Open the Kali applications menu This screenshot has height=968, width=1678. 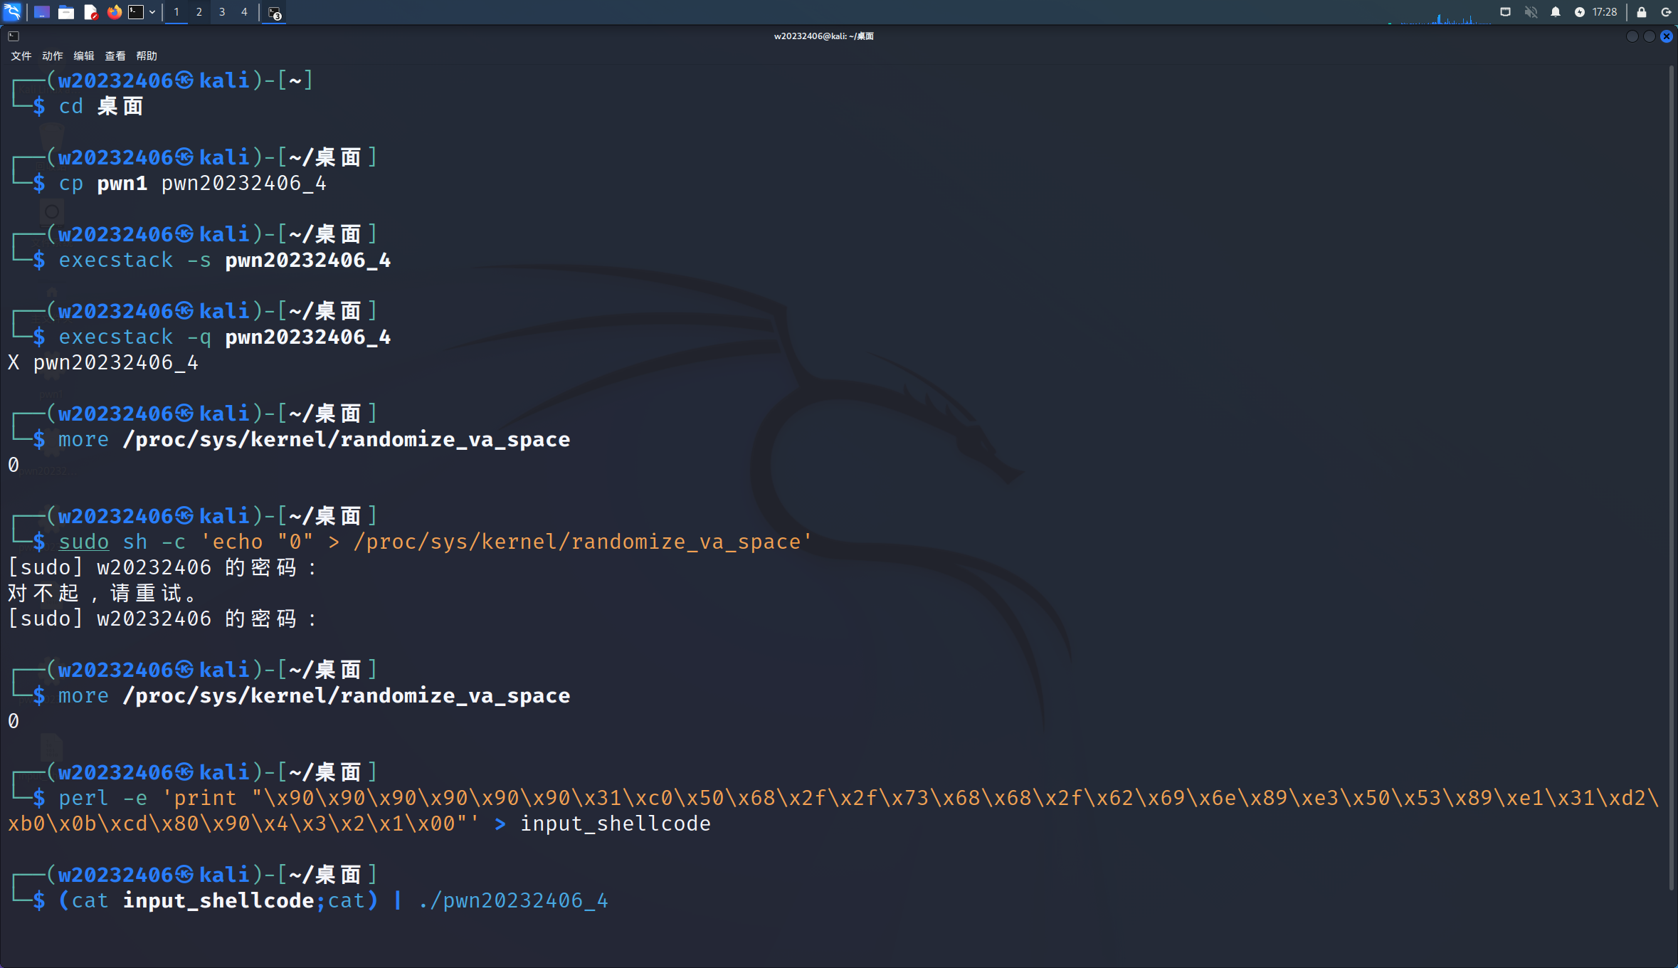pyautogui.click(x=13, y=12)
